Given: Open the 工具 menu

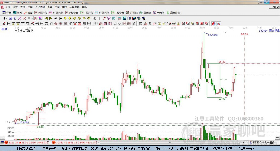Looking at the screenshot, I should pyautogui.click(x=57, y=7).
